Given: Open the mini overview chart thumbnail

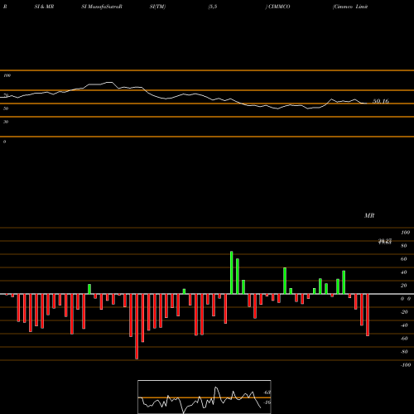Looking at the screenshot, I should pos(205,397).
